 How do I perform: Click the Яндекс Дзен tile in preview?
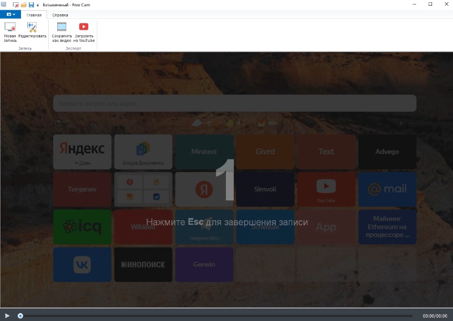[82, 152]
